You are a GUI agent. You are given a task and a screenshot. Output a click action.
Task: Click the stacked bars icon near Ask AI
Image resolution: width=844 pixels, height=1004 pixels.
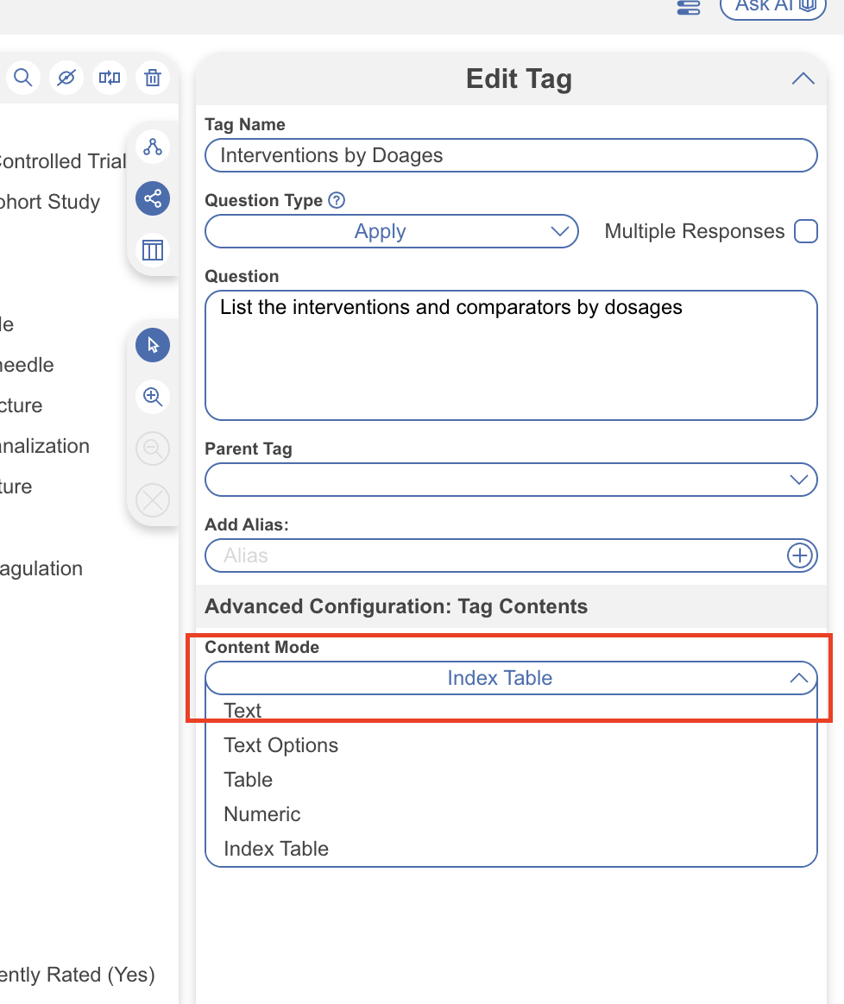(689, 8)
